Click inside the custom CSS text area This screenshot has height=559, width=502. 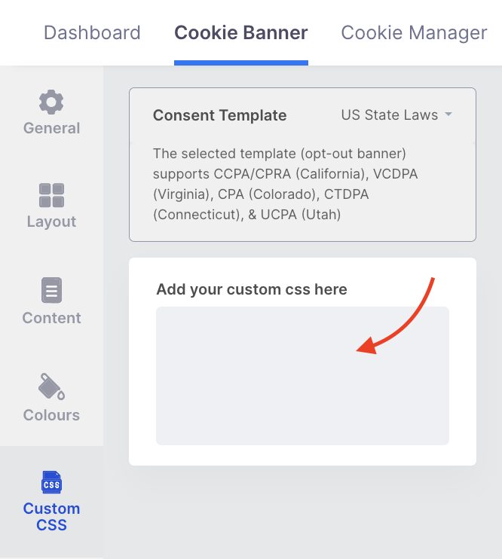click(302, 376)
